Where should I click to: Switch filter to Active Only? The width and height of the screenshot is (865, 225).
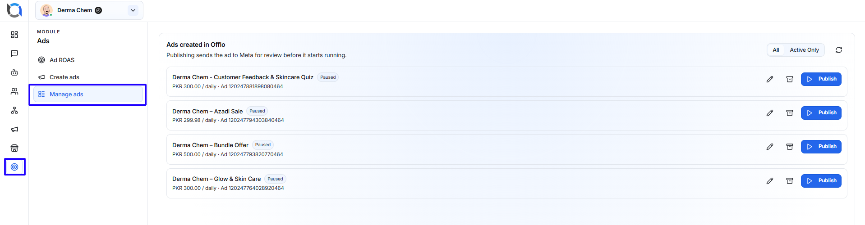click(x=804, y=50)
